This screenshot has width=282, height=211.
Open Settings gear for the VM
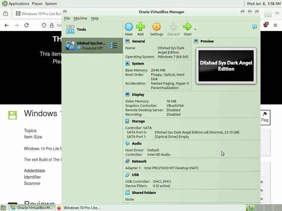click(x=156, y=27)
